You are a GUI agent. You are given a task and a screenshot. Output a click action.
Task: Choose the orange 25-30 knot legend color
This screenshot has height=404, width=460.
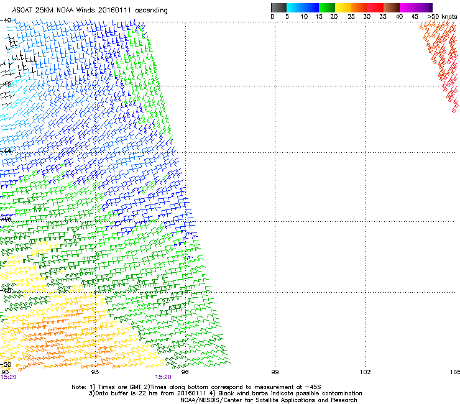pos(359,7)
